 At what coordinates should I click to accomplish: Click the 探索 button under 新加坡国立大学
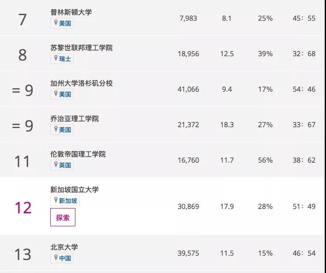[x=63, y=217]
